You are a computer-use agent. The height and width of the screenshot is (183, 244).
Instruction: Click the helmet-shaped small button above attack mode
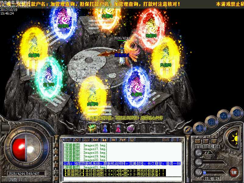click(214, 141)
